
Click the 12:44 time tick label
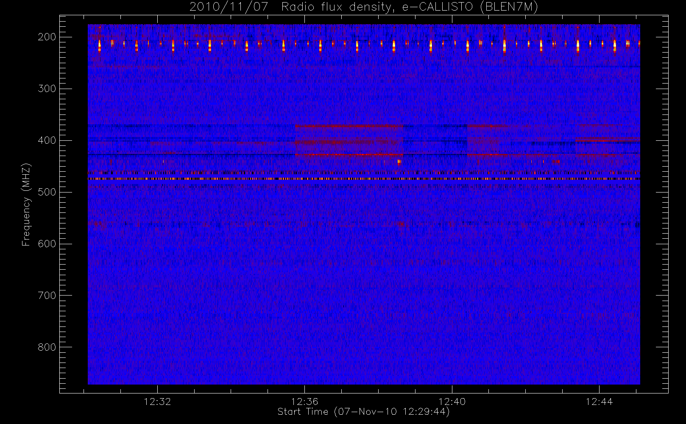599,402
